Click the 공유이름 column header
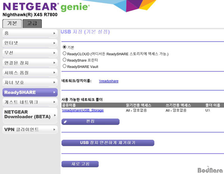This screenshot has width=224, height=174. (69, 105)
